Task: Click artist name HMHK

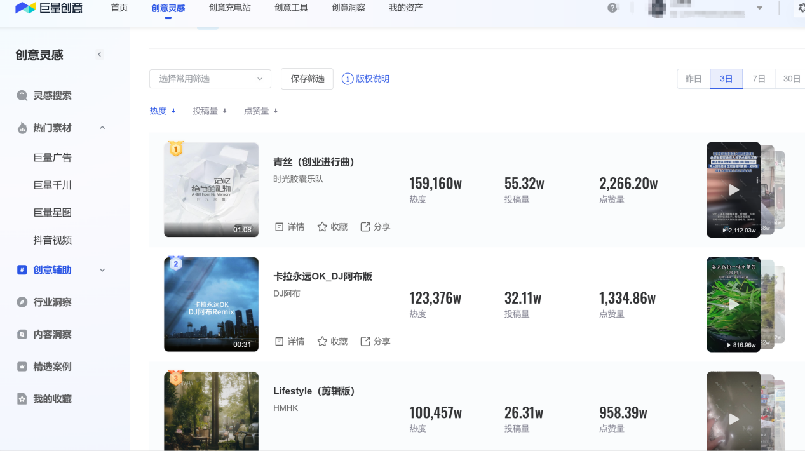Action: (286, 408)
